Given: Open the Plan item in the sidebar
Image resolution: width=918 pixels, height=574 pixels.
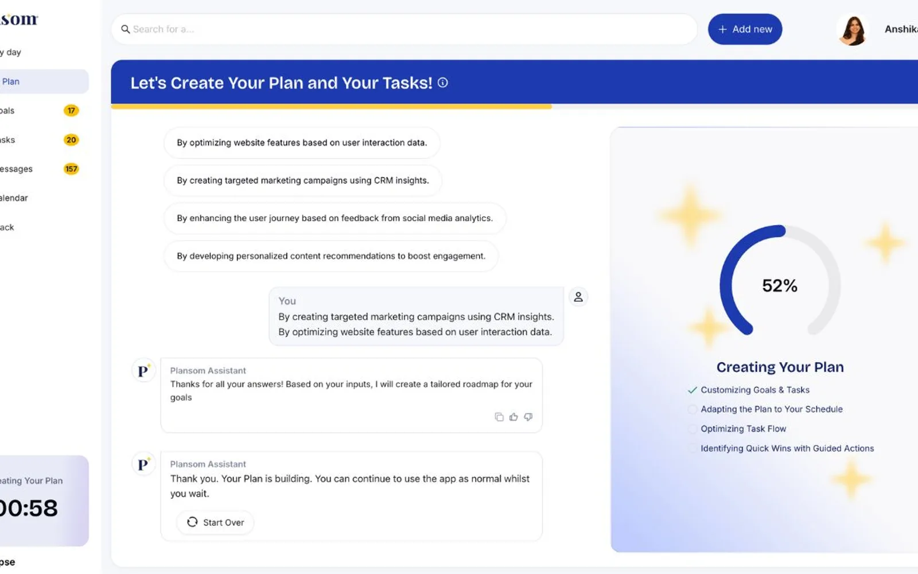Looking at the screenshot, I should [x=44, y=82].
